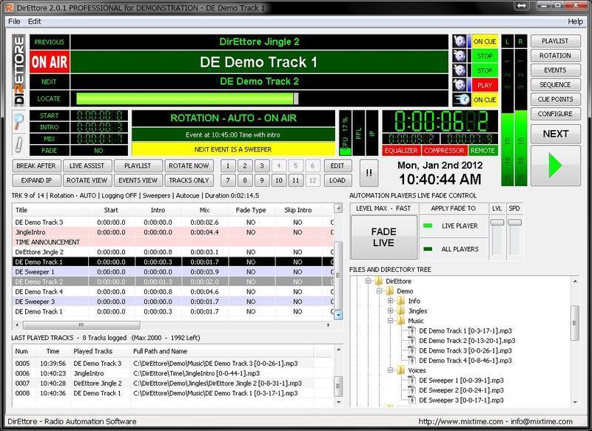Click the clock player icon in the bottom player row
This screenshot has width=592, height=431.
pos(461,100)
